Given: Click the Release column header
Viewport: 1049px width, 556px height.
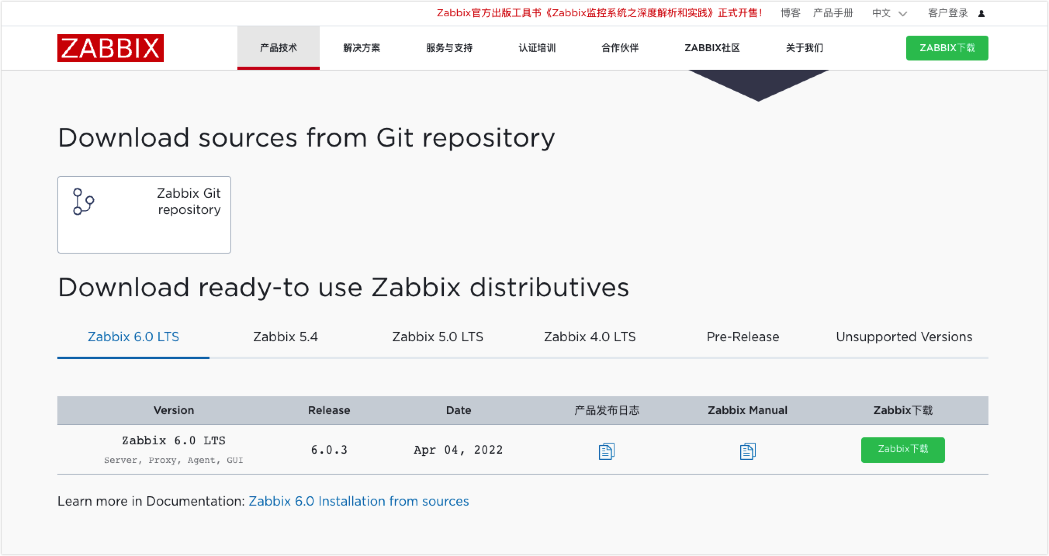Looking at the screenshot, I should [x=329, y=410].
